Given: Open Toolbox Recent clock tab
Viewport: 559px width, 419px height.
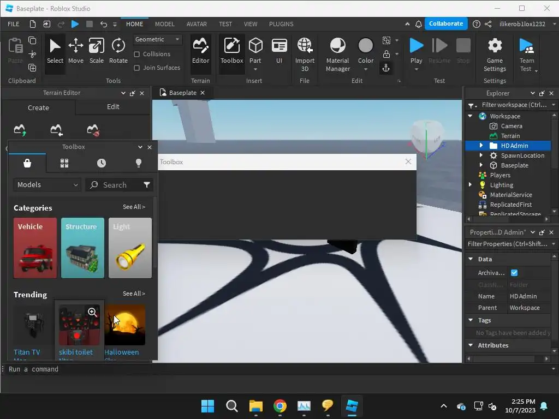Looking at the screenshot, I should [x=101, y=163].
